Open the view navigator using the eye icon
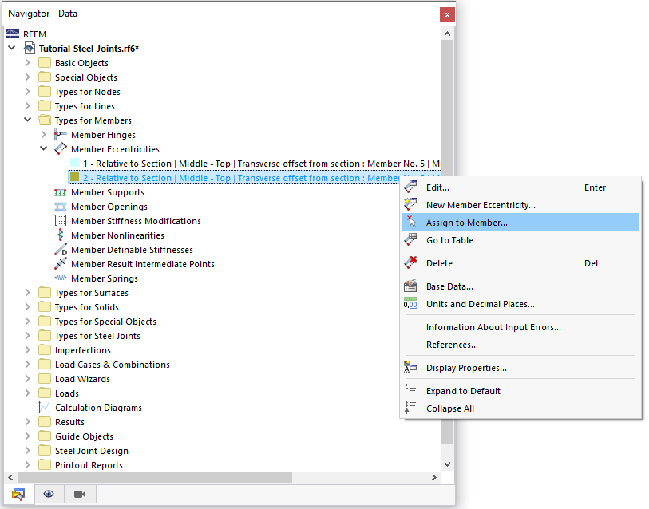 pos(49,494)
